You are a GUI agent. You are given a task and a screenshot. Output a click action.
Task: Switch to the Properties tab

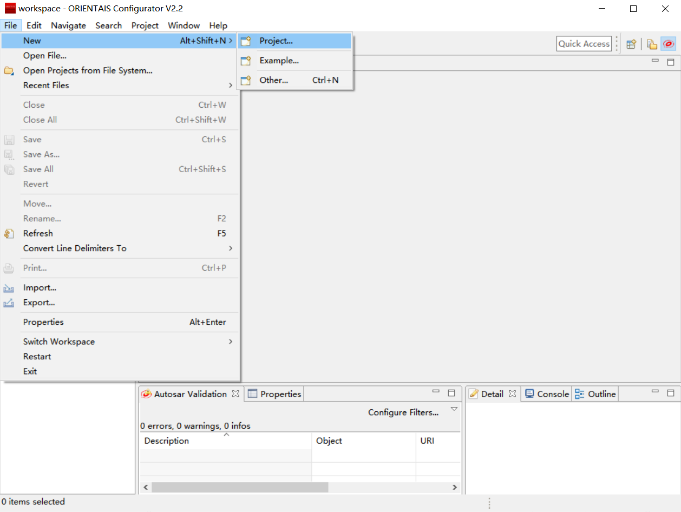coord(280,394)
